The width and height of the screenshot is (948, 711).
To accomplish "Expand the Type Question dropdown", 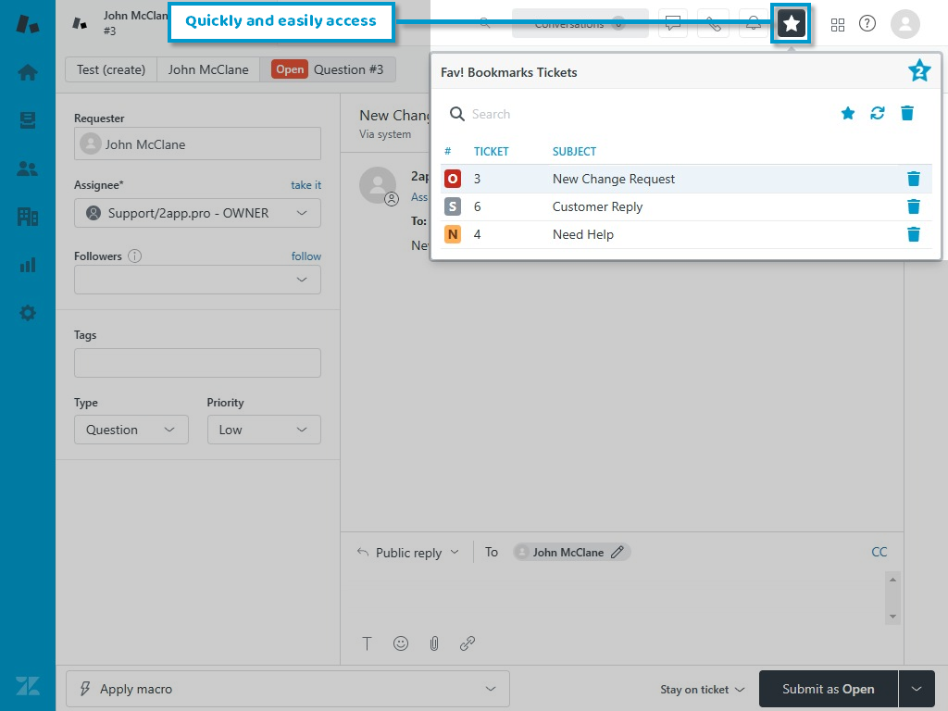I will (x=131, y=430).
